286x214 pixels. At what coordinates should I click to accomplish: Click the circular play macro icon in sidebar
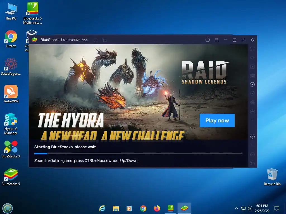[252, 84]
